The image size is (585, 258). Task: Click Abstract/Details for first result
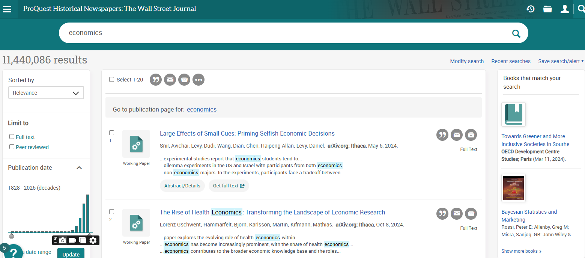[182, 186]
